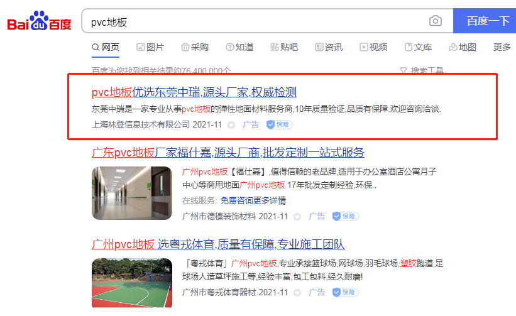Click 广州市粤戎体育器材 advertiser name
This screenshot has width=516, height=316.
219,292
